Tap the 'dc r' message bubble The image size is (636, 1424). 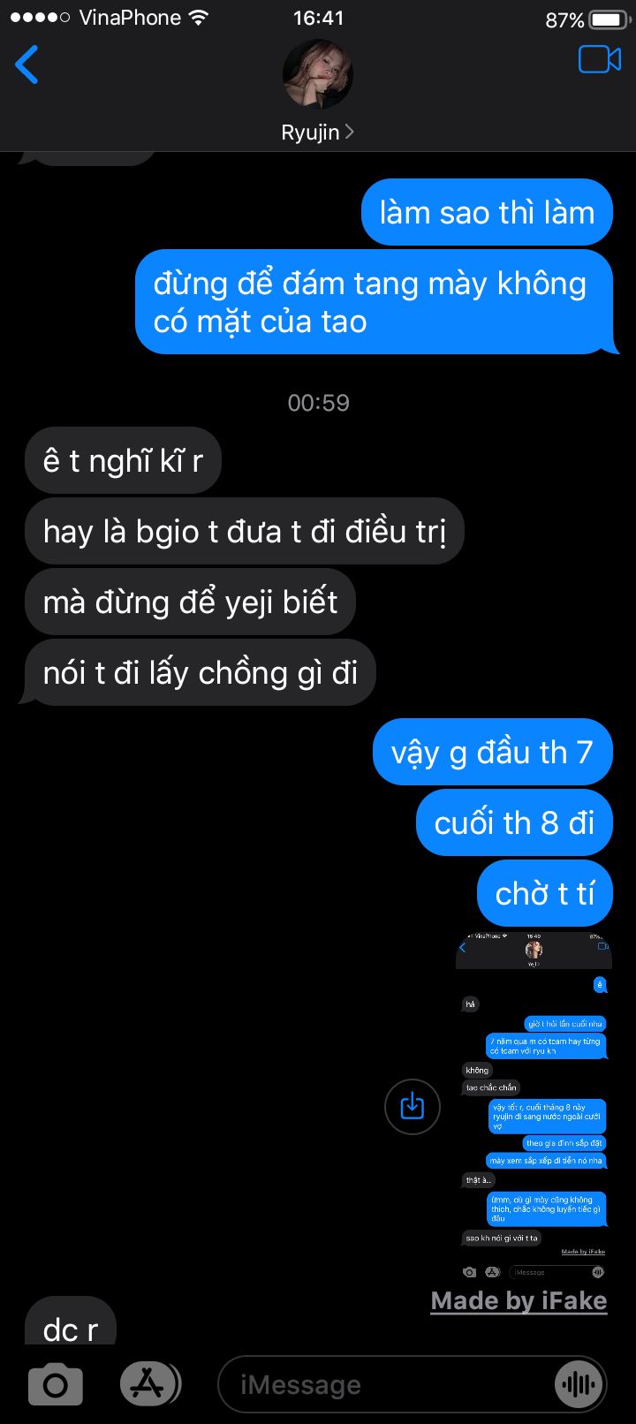(x=71, y=1322)
